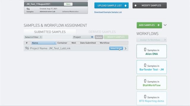Expand the JM_Test_LabLink project row chevron

(x=126, y=48)
